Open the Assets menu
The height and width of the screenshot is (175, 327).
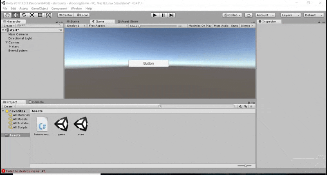(x=24, y=8)
